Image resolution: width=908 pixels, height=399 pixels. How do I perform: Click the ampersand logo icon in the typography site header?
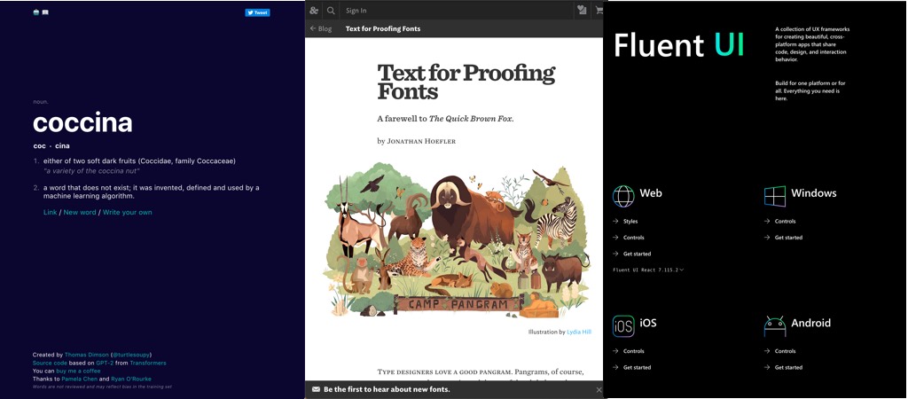[314, 11]
